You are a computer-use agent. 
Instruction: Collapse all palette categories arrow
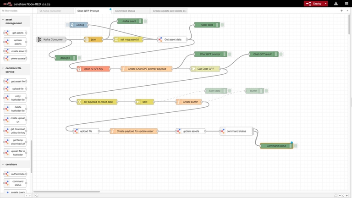26,196
